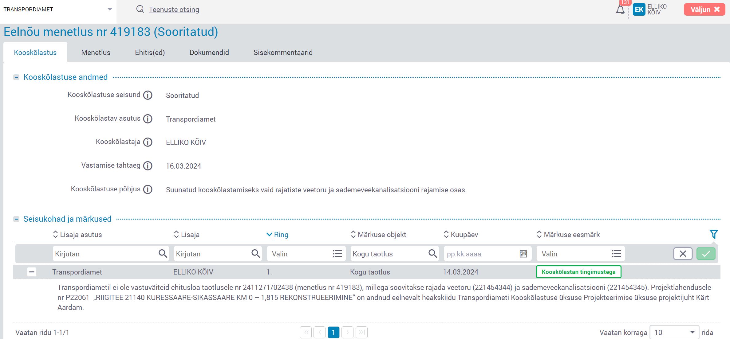730x339 pixels.
Task: Toggle the table filter funnel icon
Action: point(714,234)
